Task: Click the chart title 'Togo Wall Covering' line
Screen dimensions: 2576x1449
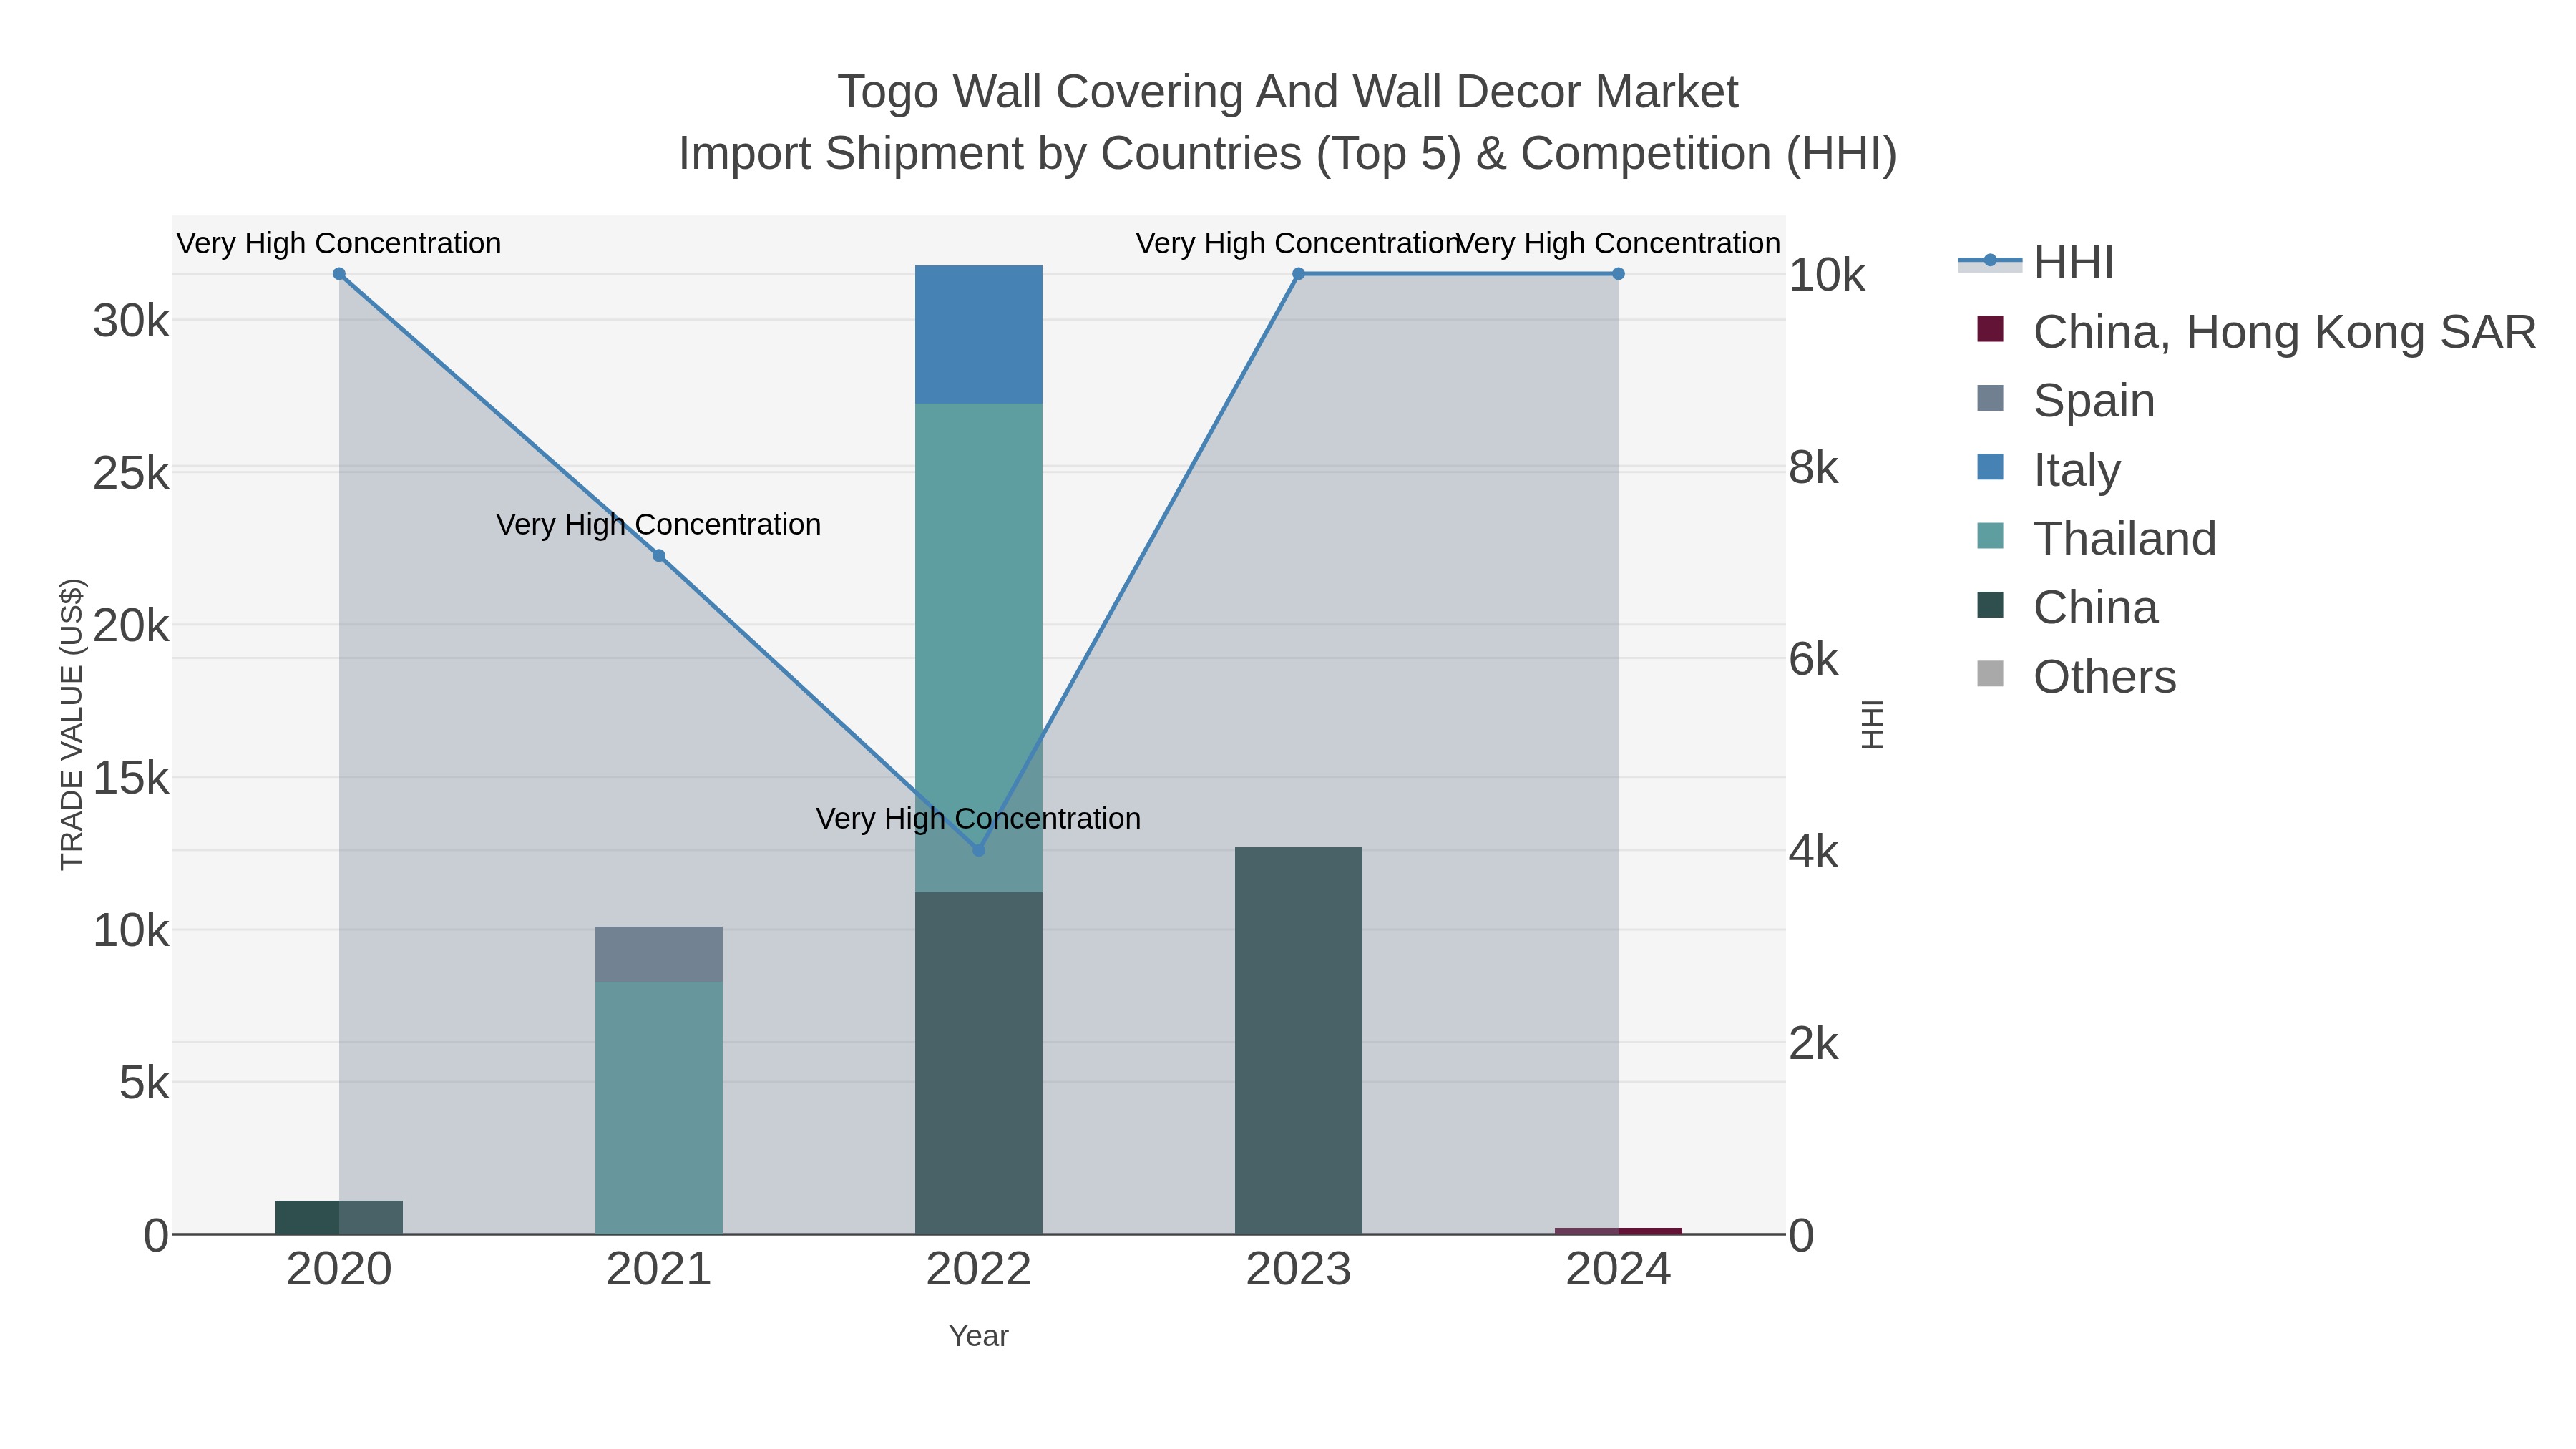Action: coord(1288,92)
